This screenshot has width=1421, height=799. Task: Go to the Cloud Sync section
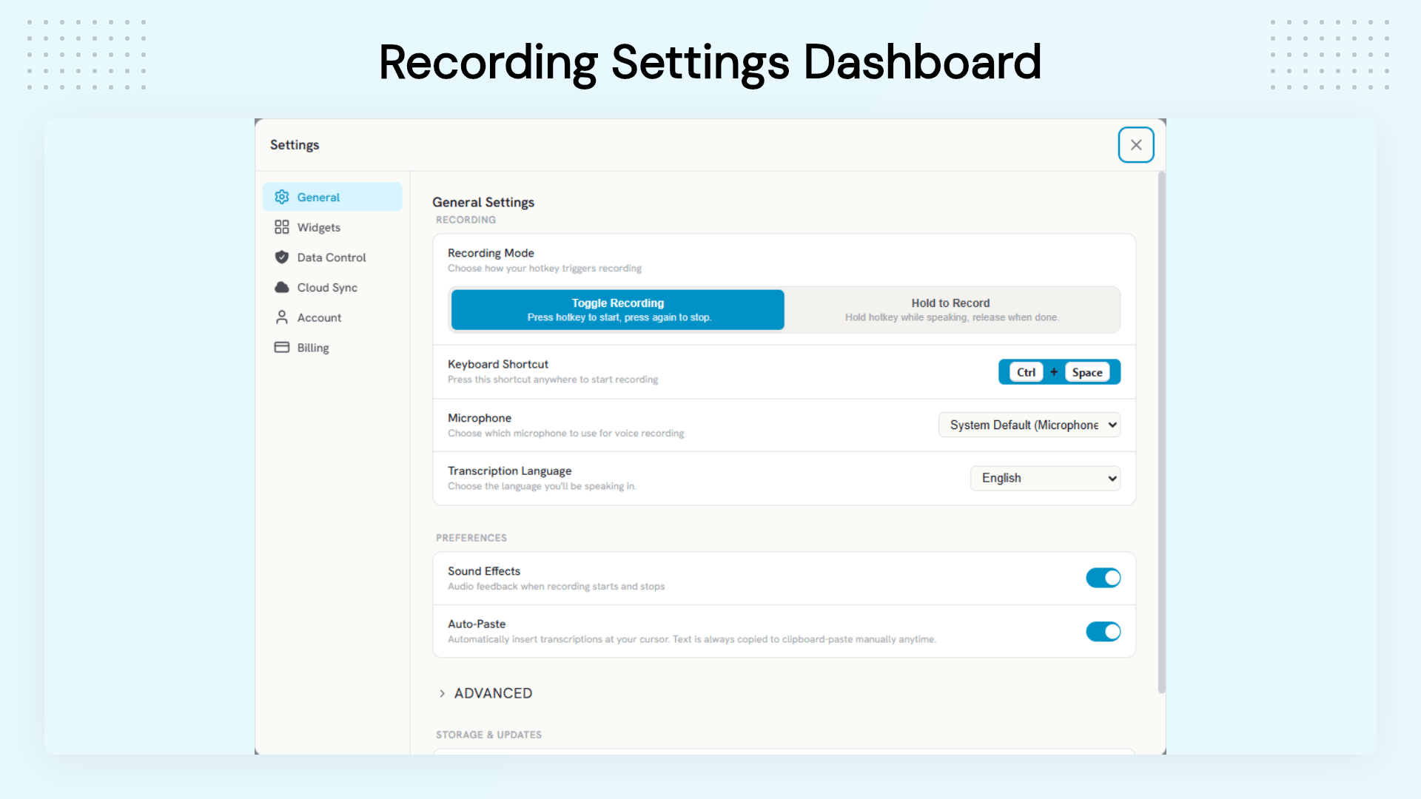(332, 287)
